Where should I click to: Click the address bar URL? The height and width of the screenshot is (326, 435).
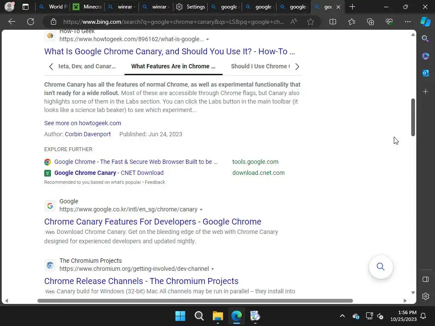tap(173, 22)
